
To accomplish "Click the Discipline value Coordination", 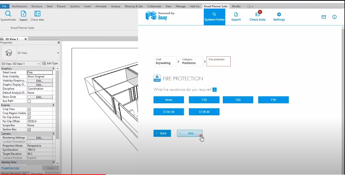I will coord(40,89).
